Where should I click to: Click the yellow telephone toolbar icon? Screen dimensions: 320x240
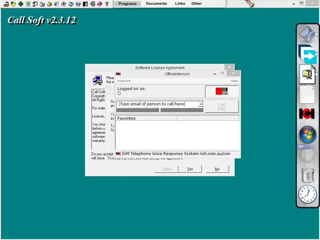click(49, 4)
